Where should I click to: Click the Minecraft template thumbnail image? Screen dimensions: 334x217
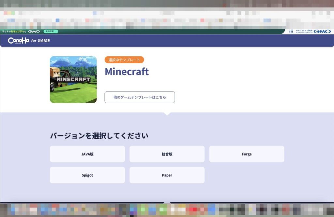(x=73, y=80)
